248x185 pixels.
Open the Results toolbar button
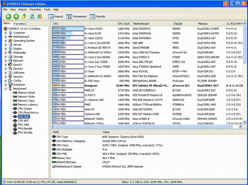tap(97, 16)
